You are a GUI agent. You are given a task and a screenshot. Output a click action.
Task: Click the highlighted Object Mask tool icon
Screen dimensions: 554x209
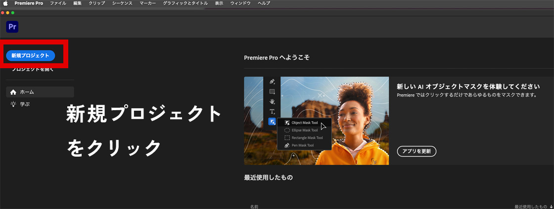coord(272,122)
